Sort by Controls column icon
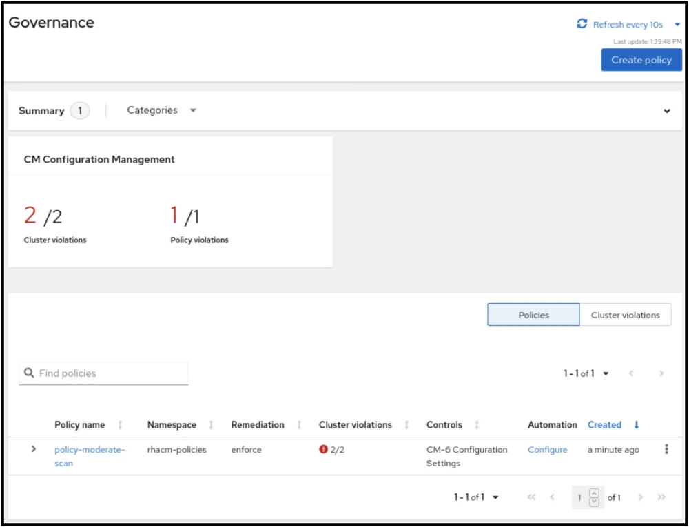Viewport: 689px width, 527px height. pos(477,425)
